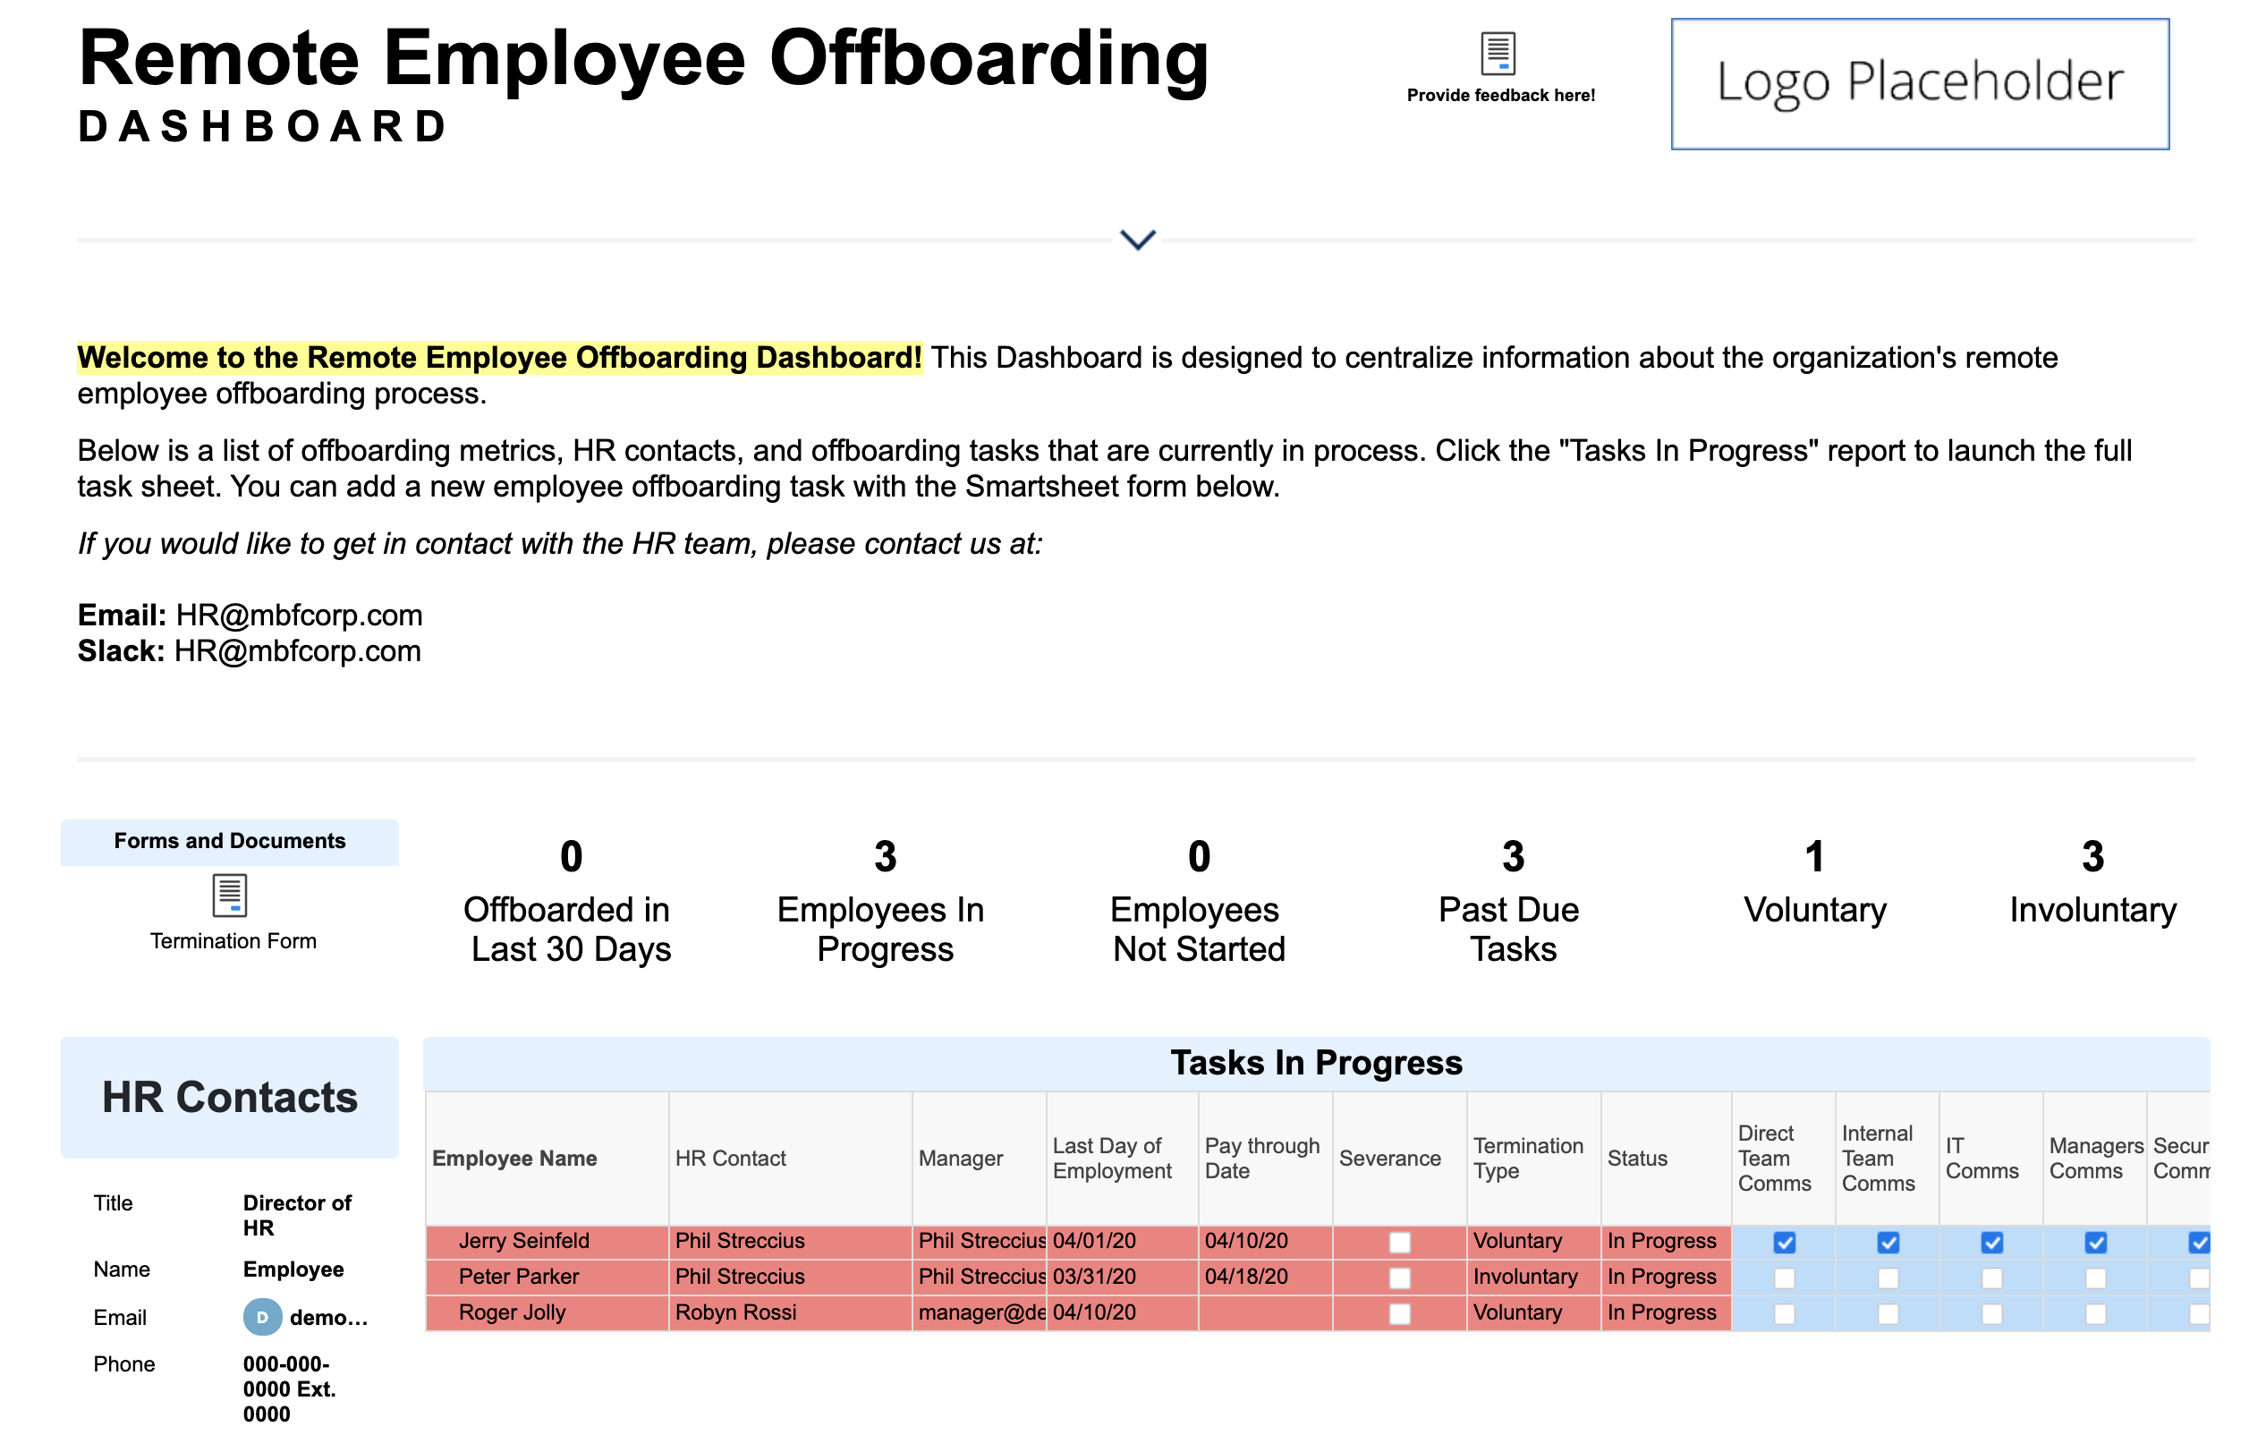This screenshot has width=2249, height=1435.
Task: Check Peter Parker's Internal Team Comms box
Action: [x=1888, y=1278]
